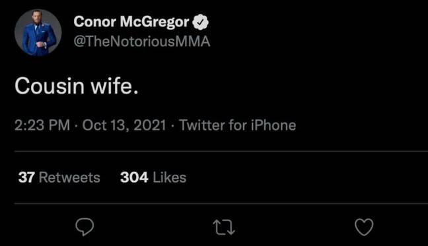Click the bold 304 like count
The image size is (428, 246).
tap(134, 177)
